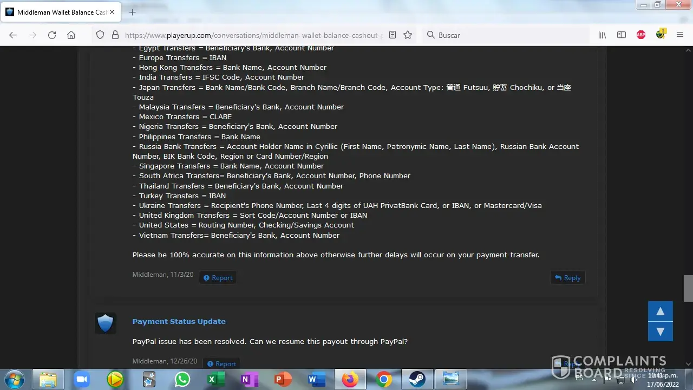Report the Middleman 11/3/20 message
The width and height of the screenshot is (693, 390).
point(218,278)
